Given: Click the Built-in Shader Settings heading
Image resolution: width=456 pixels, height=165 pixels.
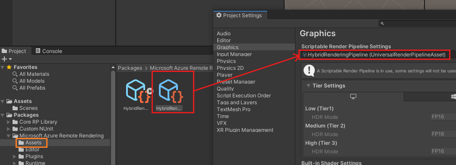Looking at the screenshot, I should (331, 163).
